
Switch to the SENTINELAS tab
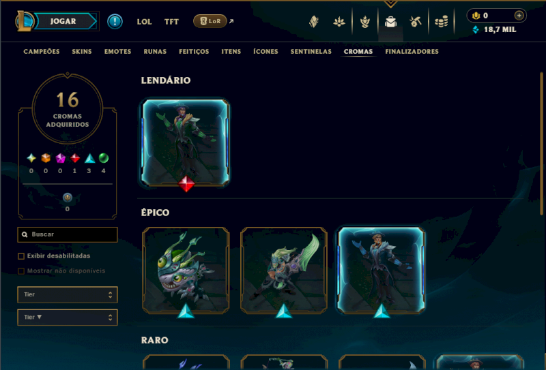click(311, 52)
